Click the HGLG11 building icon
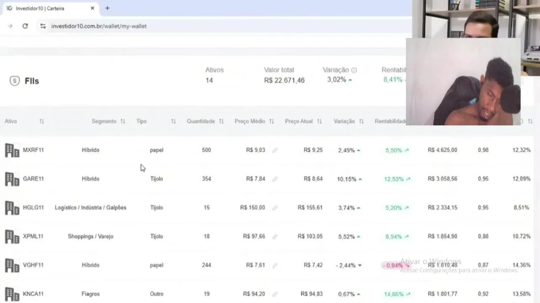The image size is (540, 303). (12, 208)
